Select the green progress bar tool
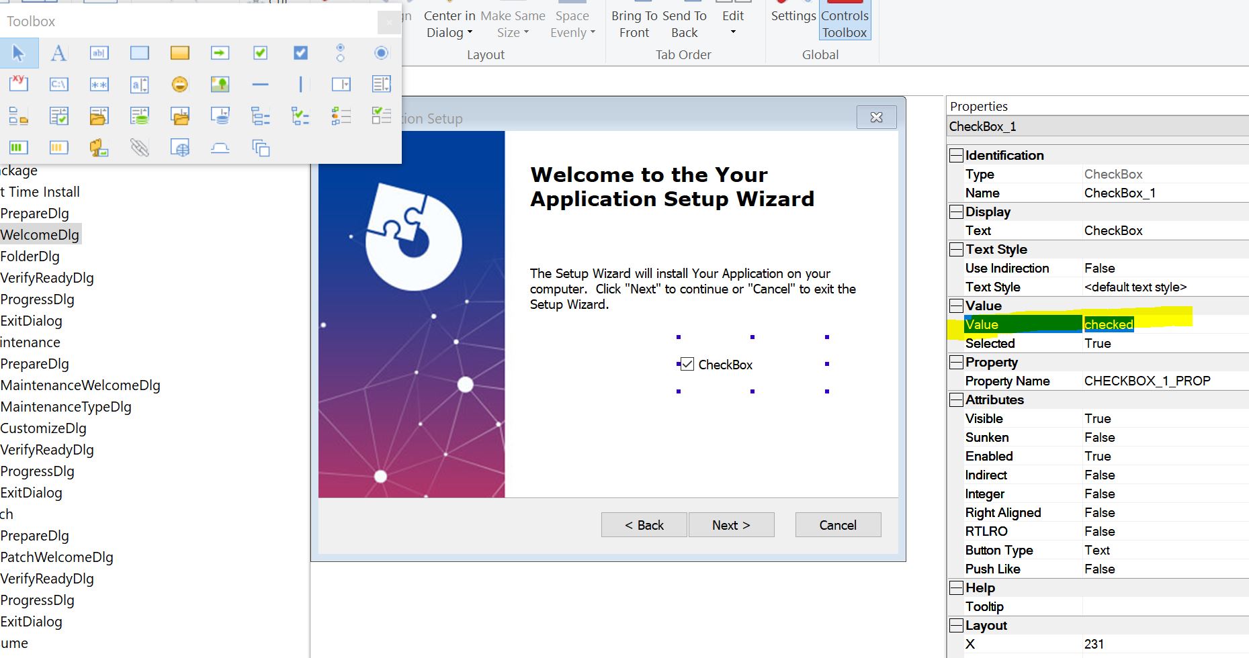 point(18,148)
